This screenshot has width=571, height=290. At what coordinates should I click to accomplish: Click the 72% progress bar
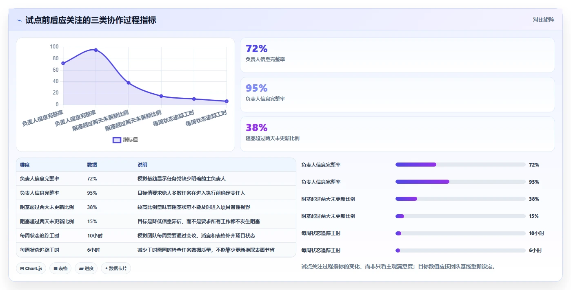coord(460,165)
